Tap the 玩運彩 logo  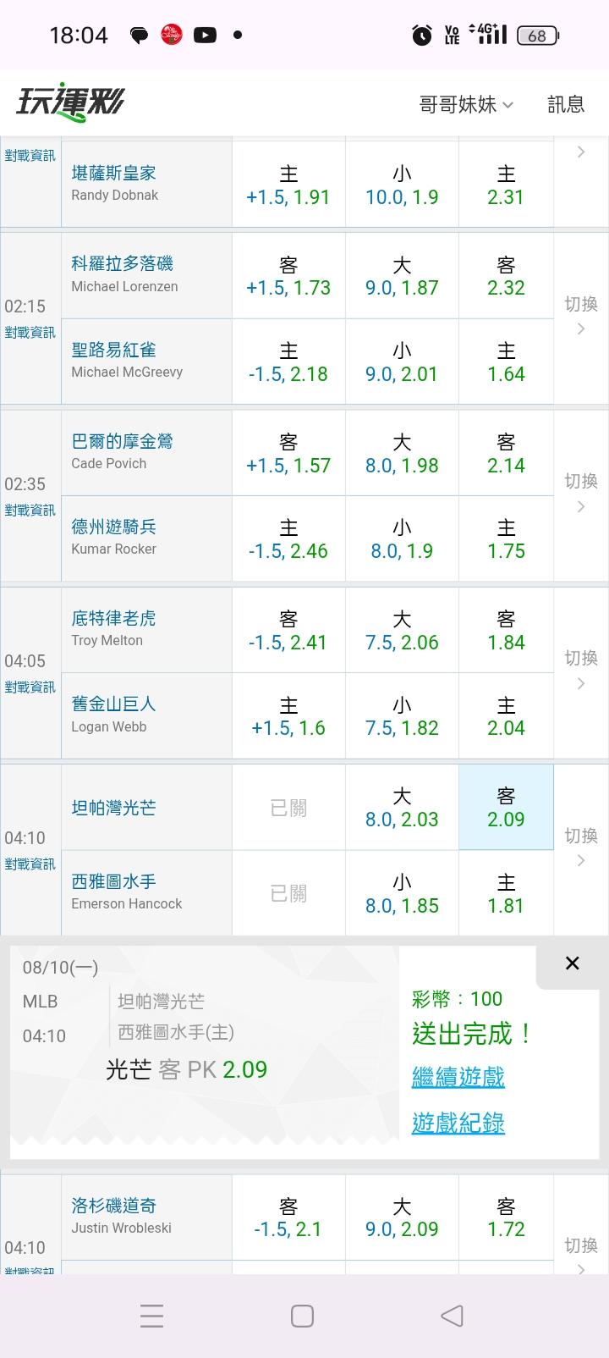70,103
